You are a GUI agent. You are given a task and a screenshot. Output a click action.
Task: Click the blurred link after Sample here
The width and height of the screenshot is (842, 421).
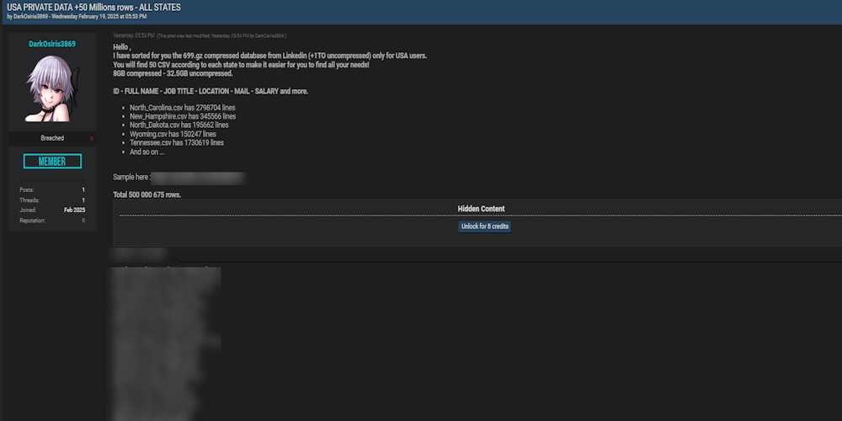(x=199, y=178)
